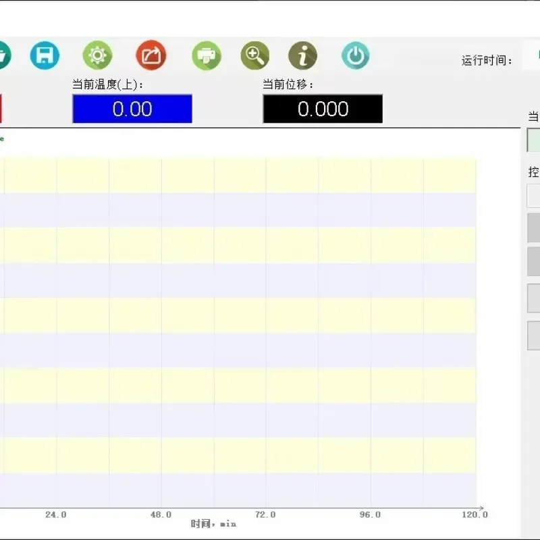Viewport: 540px width, 540px height.
Task: Click the red export arrow icon
Action: 151,55
